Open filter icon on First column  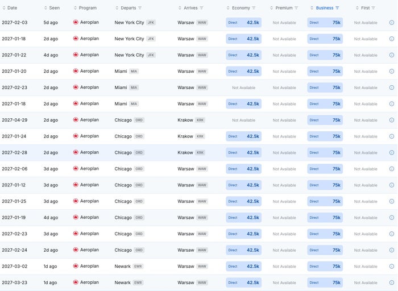(373, 8)
